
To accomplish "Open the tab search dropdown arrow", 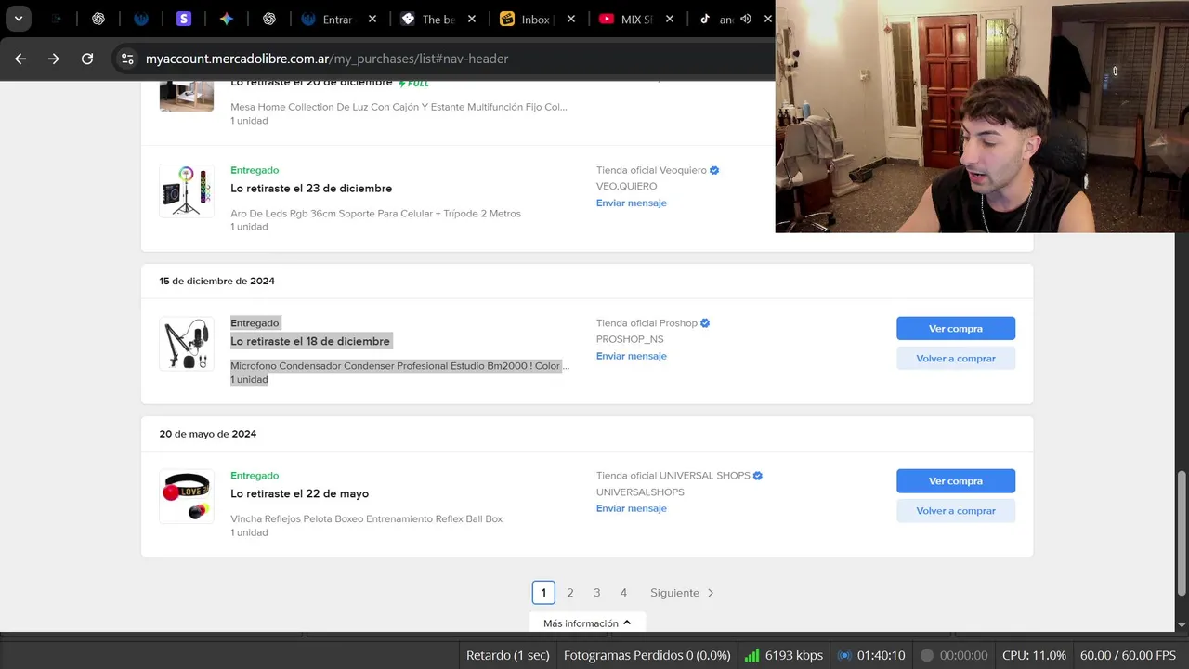I will coord(18,19).
